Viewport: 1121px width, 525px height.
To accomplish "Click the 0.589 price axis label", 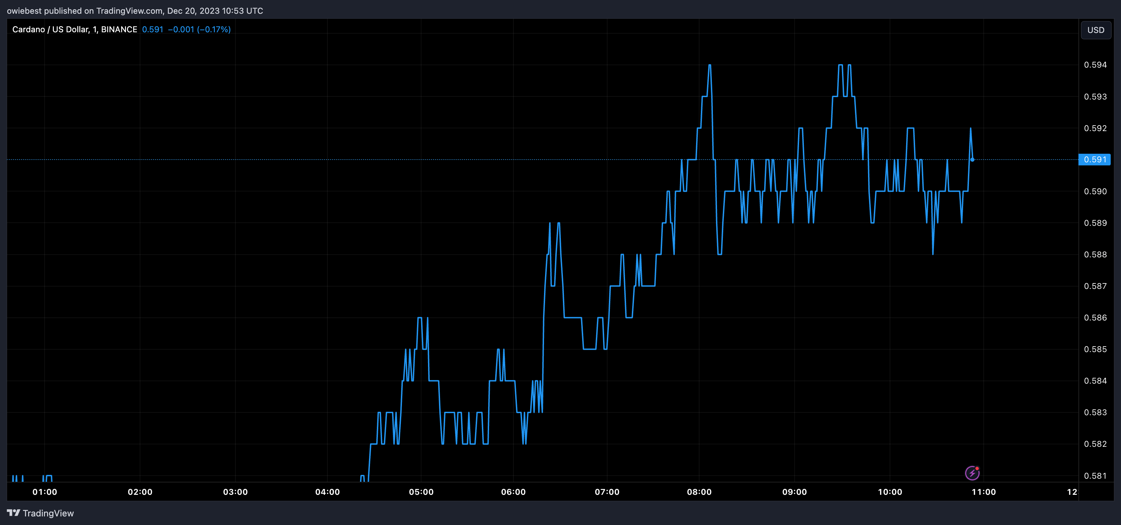I will pyautogui.click(x=1095, y=223).
